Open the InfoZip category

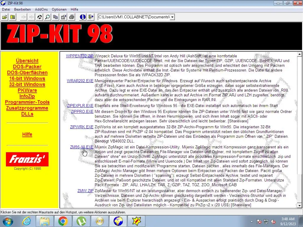27,96
